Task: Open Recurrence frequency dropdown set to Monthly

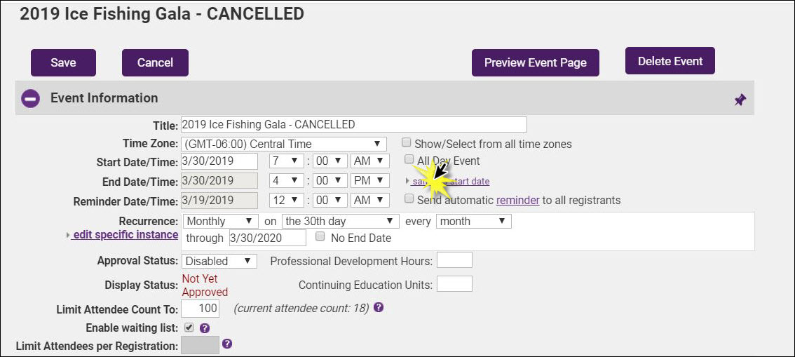Action: 220,221
